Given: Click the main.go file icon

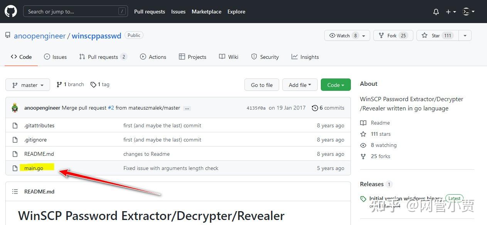Looking at the screenshot, I should (x=15, y=168).
